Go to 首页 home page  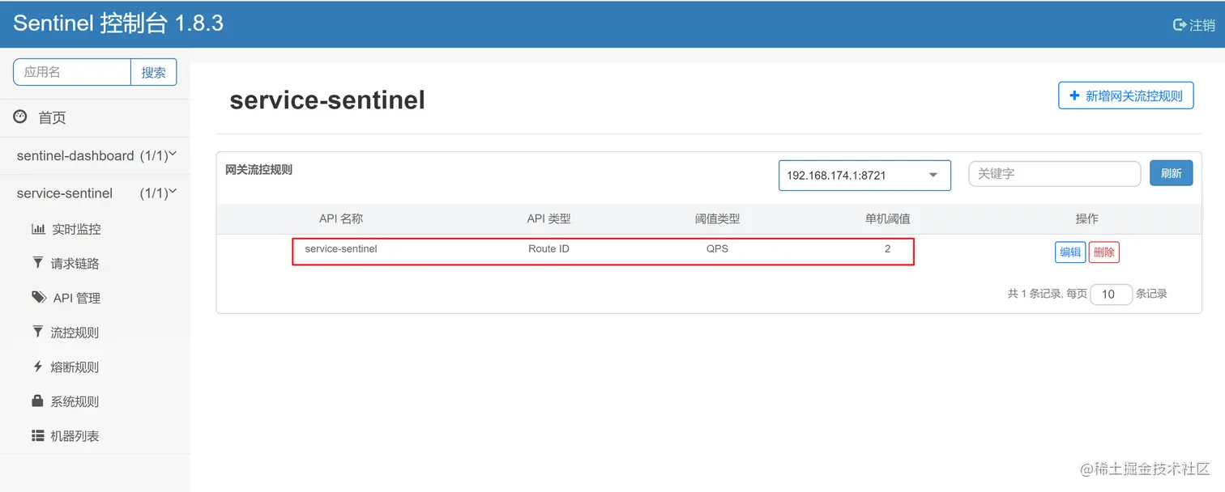click(x=52, y=118)
